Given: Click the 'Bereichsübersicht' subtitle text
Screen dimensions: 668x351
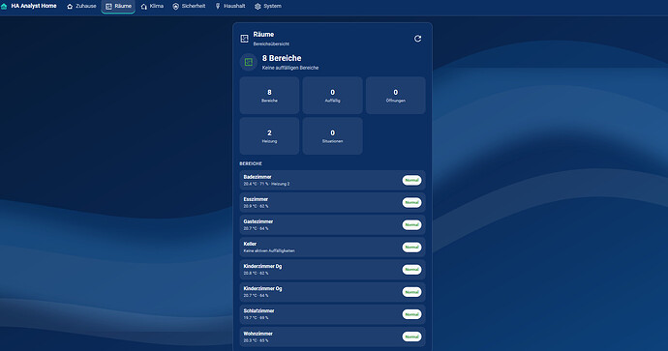Looking at the screenshot, I should pyautogui.click(x=271, y=44).
